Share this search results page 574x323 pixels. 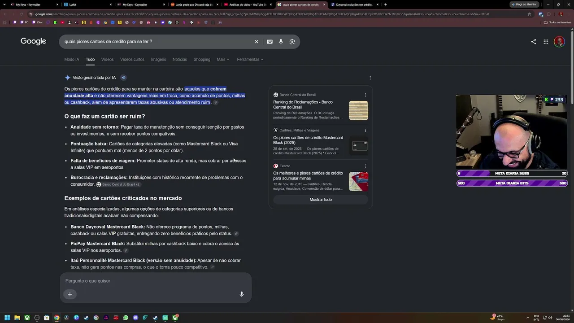click(533, 42)
